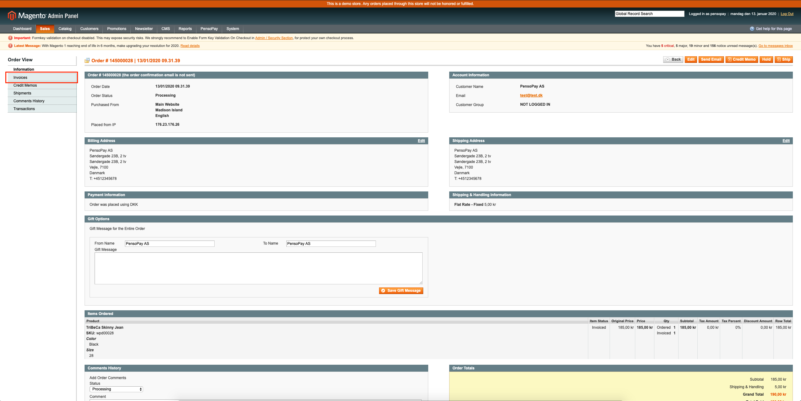
Task: Put the order on Hold
Action: 766,59
